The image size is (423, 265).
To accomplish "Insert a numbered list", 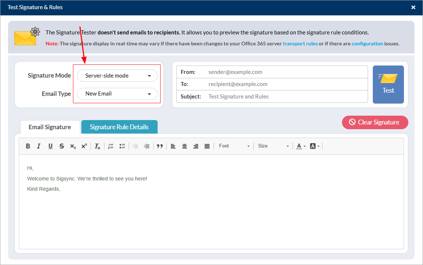I will pos(111,146).
